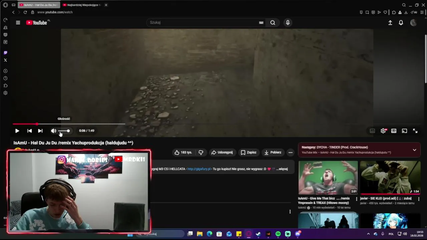Open the YouTube upload/create button

coord(390,23)
